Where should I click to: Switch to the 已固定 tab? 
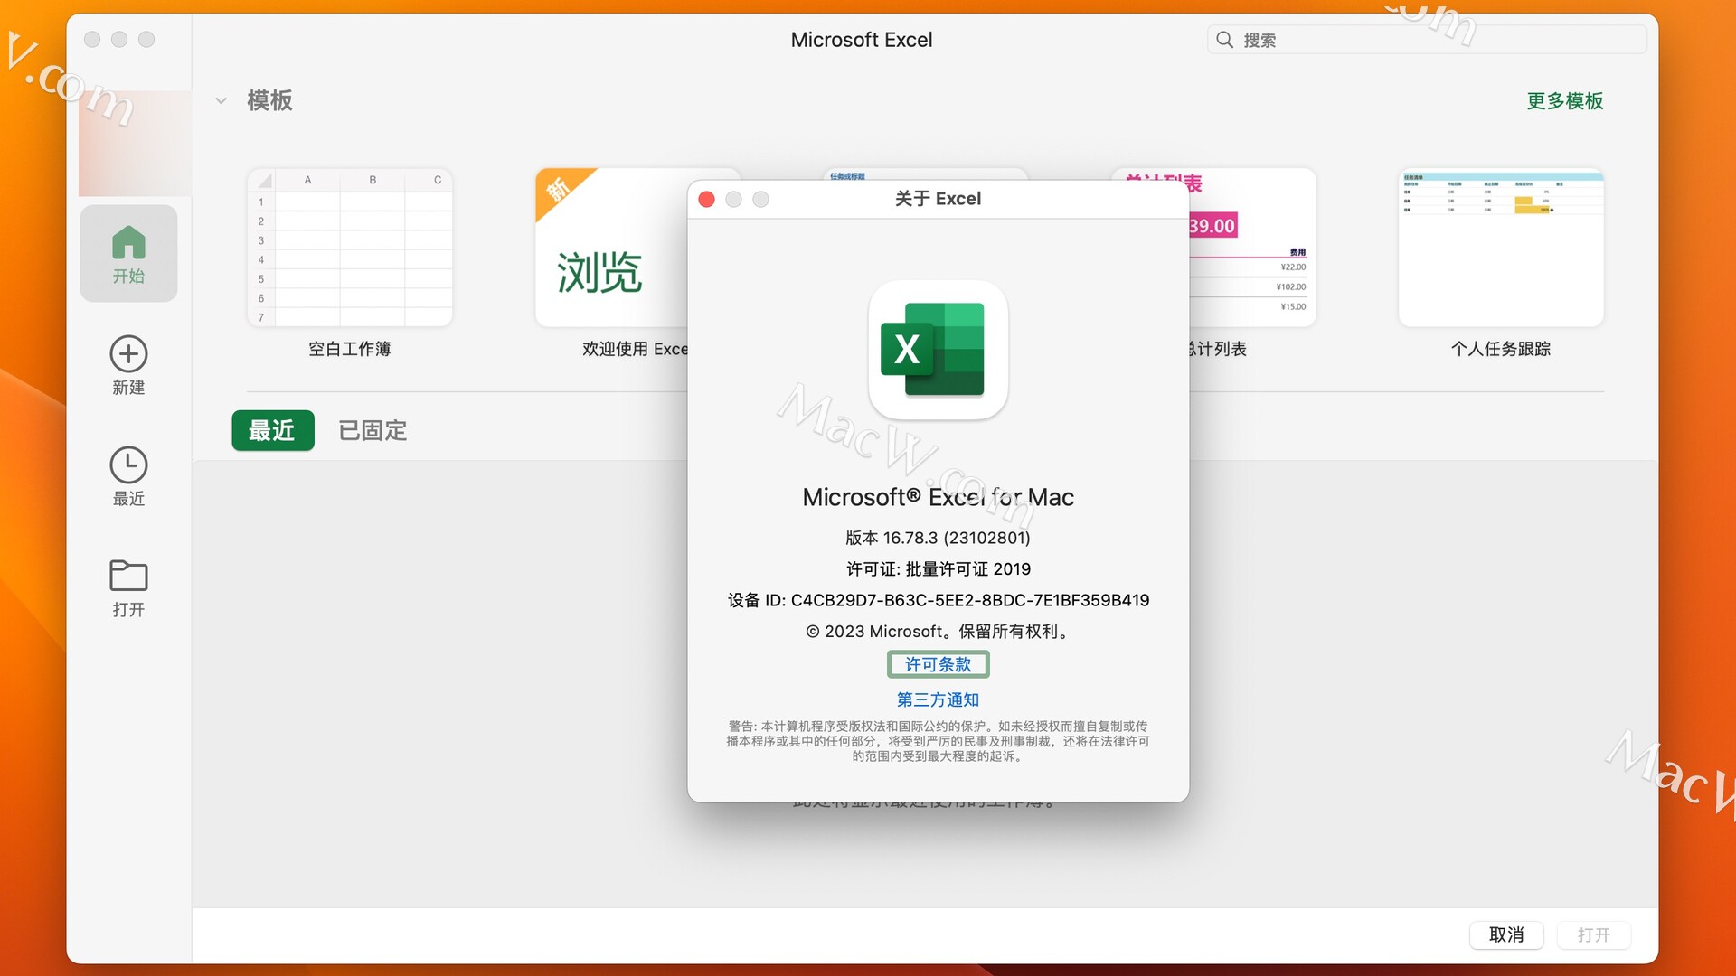click(x=371, y=431)
